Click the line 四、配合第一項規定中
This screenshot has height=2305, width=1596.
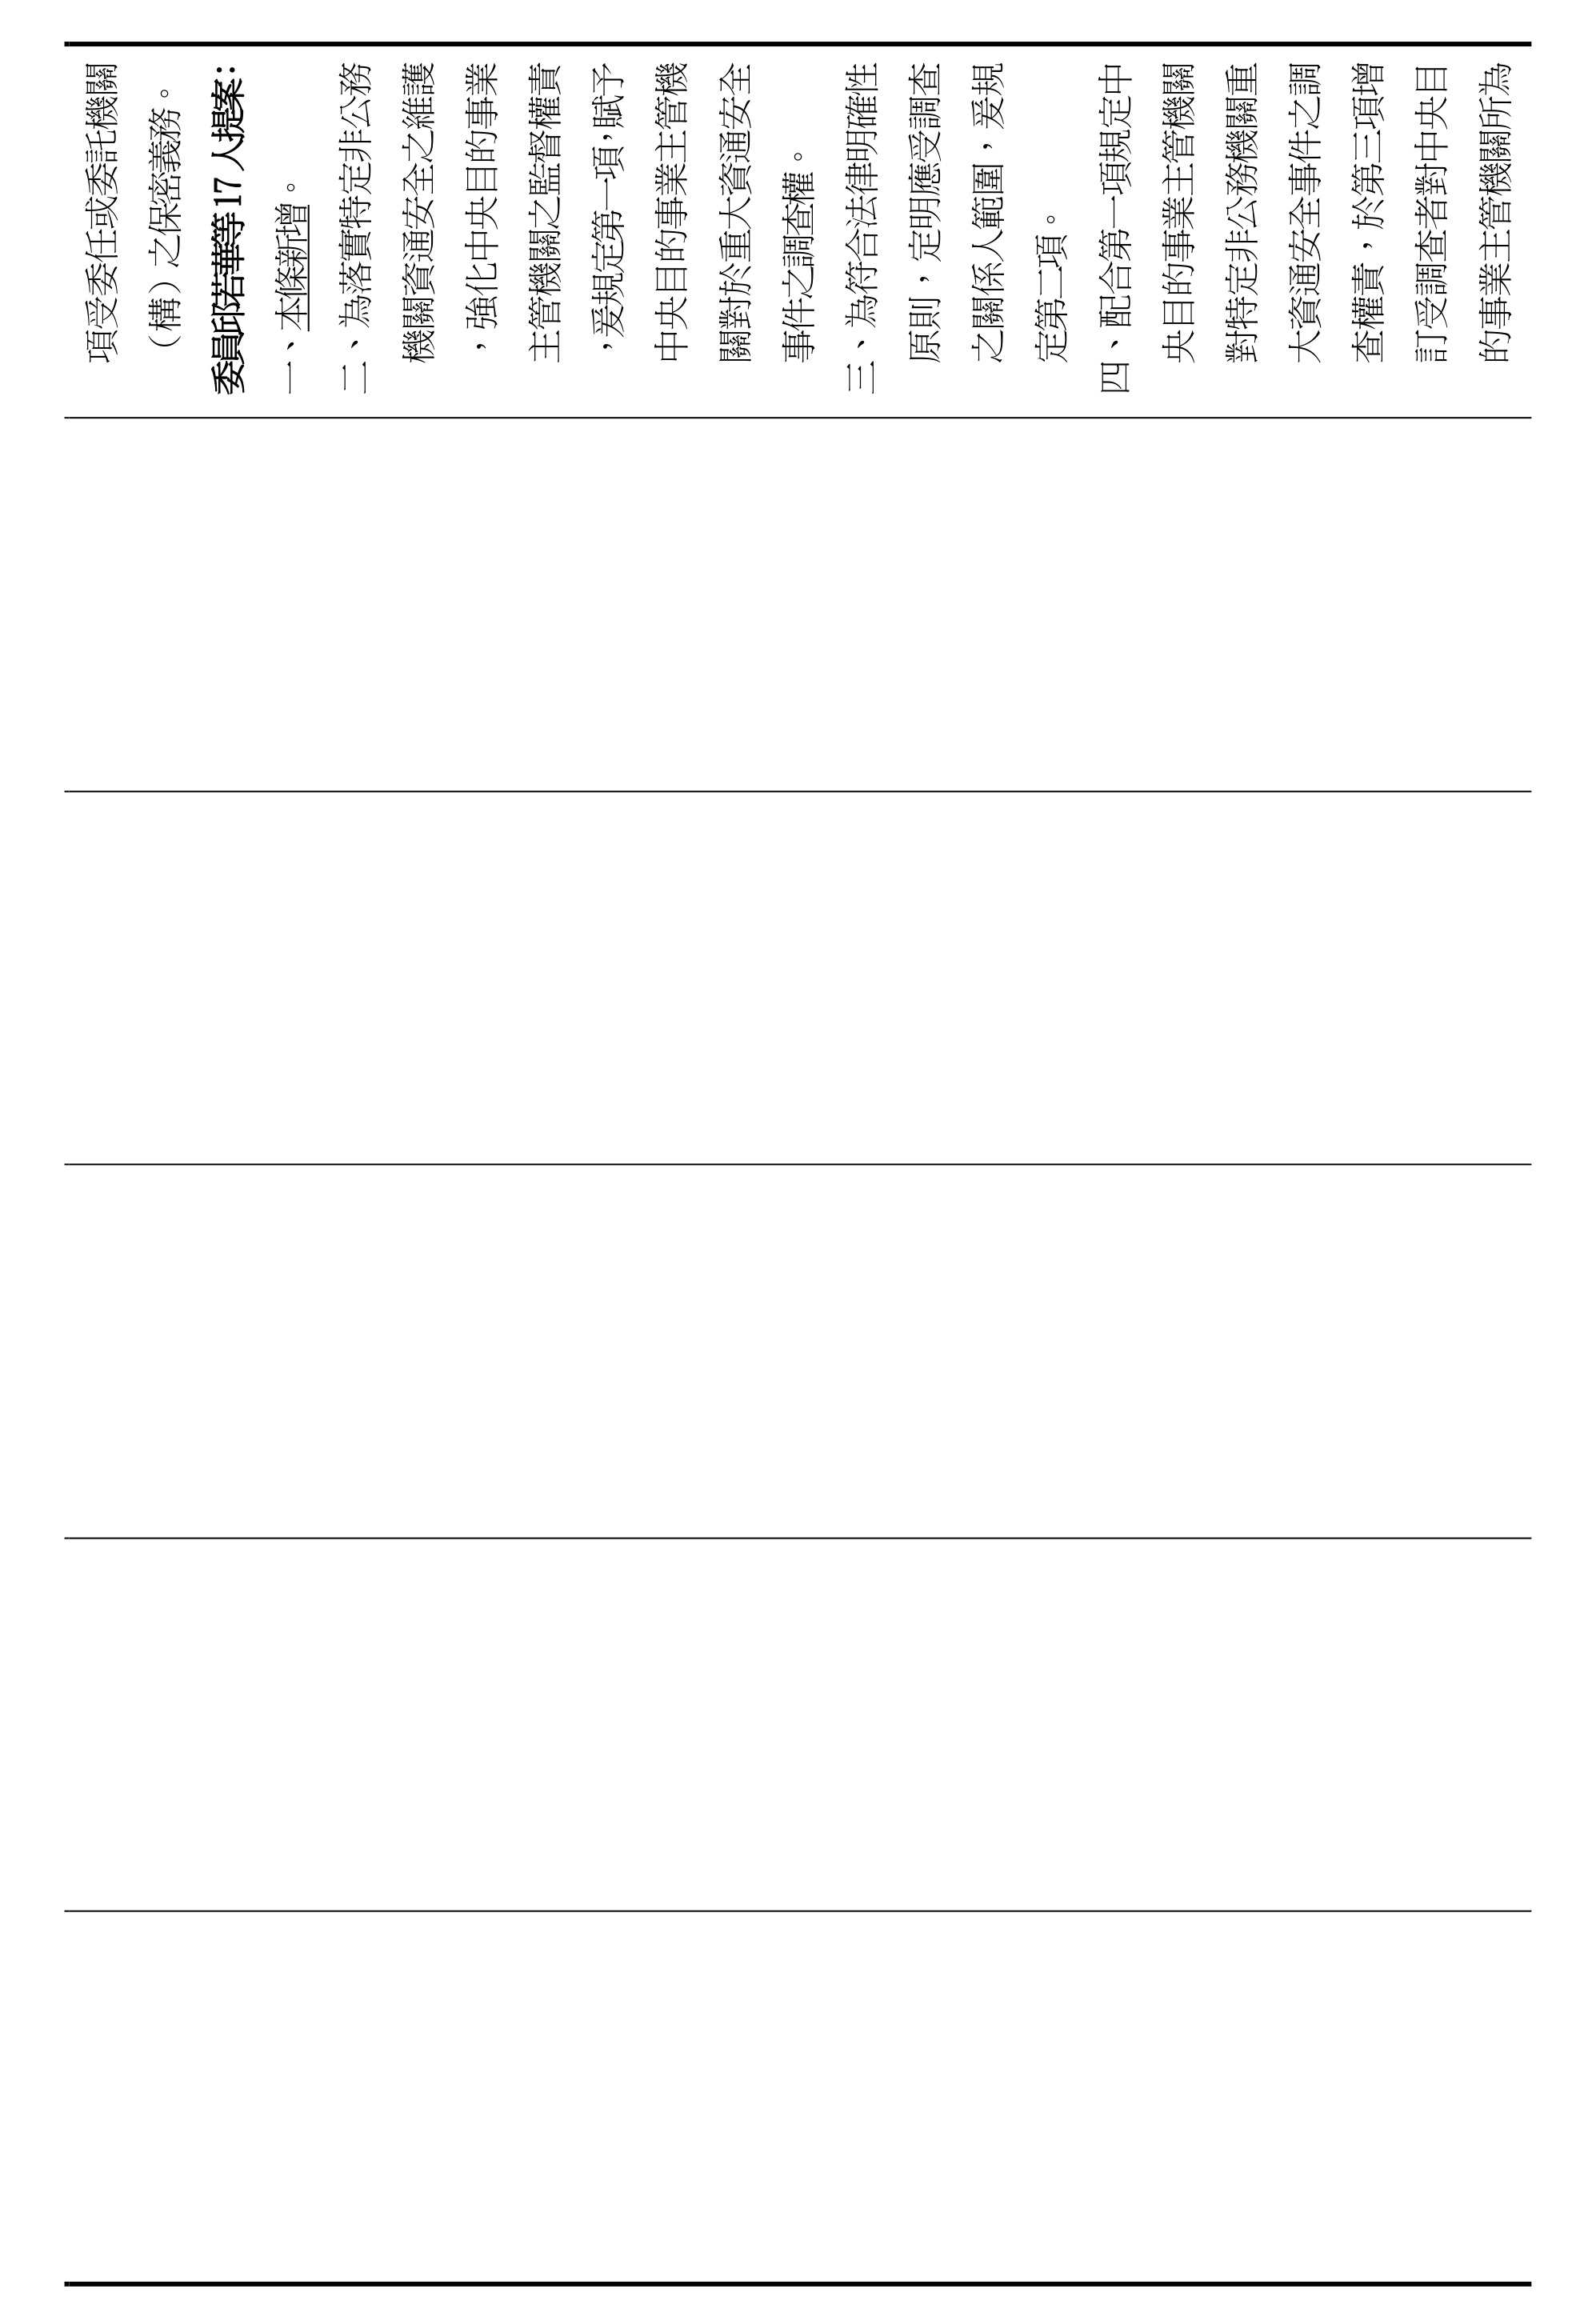point(1116,228)
